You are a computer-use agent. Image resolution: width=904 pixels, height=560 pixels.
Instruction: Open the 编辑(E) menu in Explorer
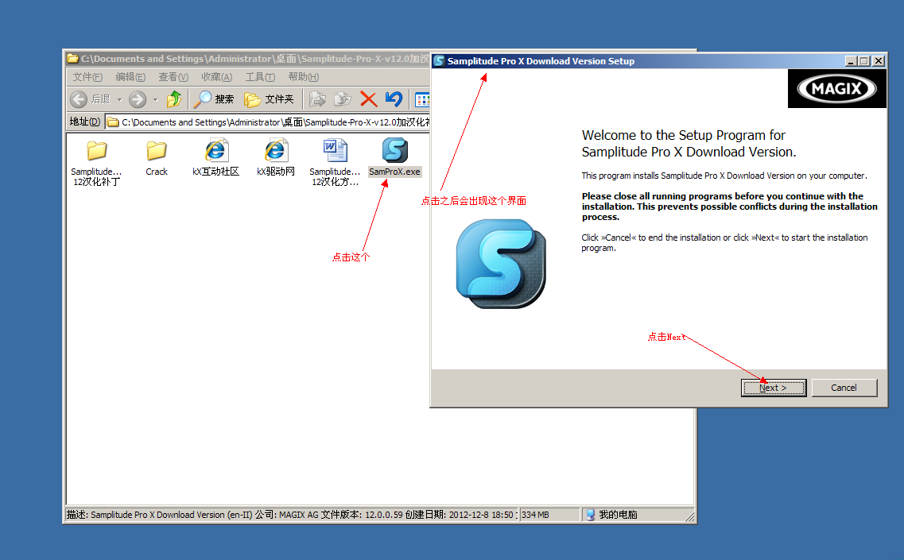(x=130, y=76)
